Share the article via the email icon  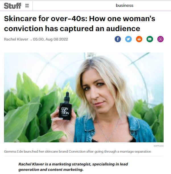click(x=150, y=39)
